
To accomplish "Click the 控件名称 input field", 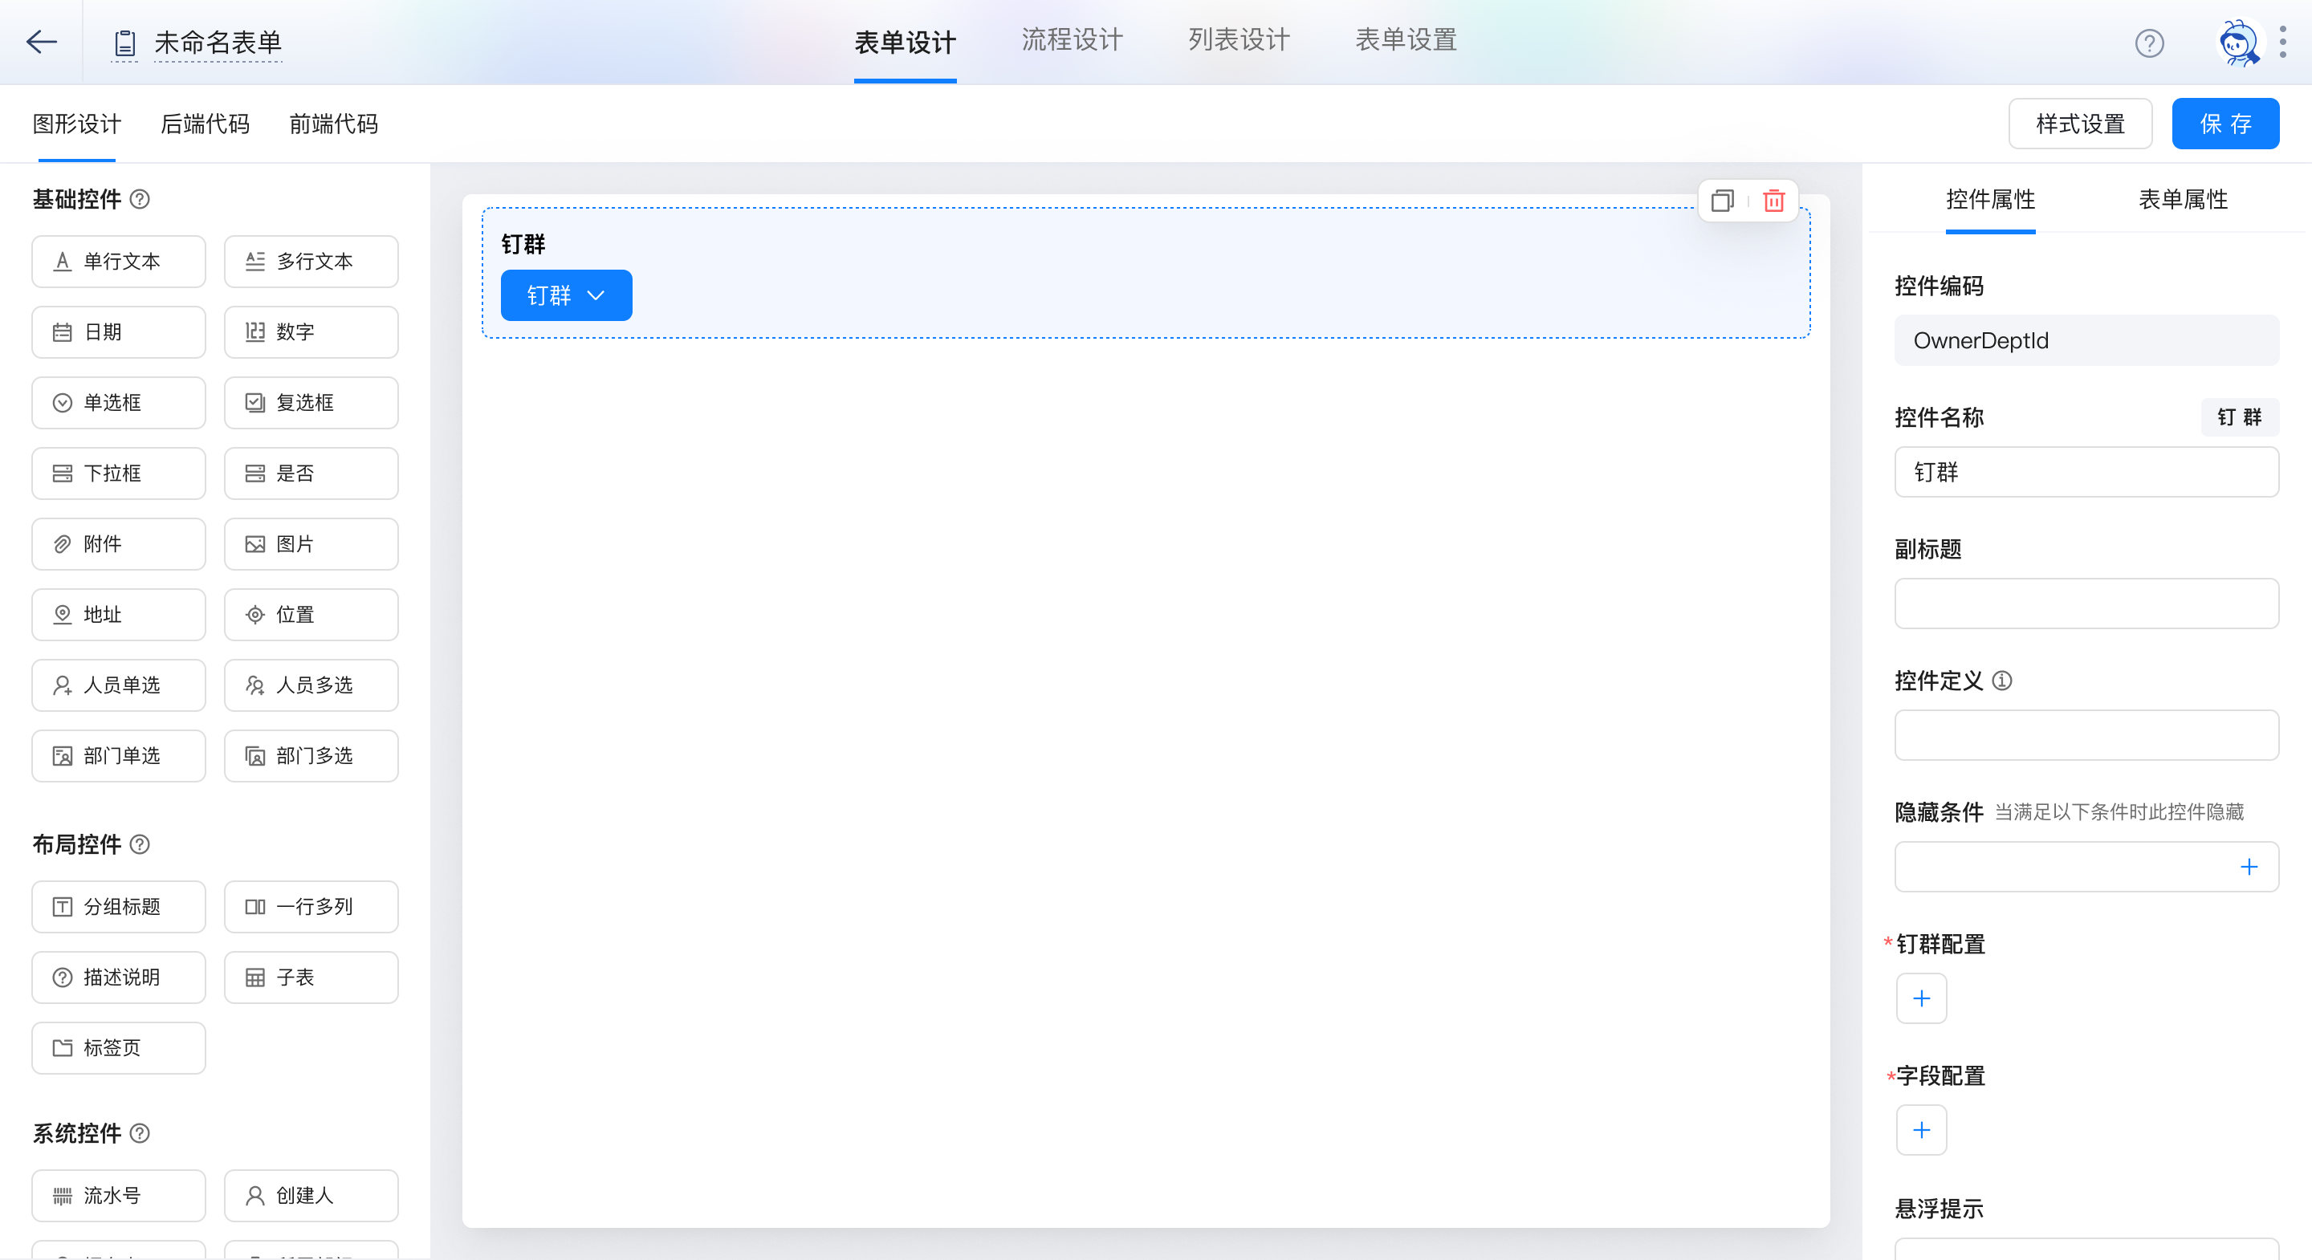I will click(2086, 472).
